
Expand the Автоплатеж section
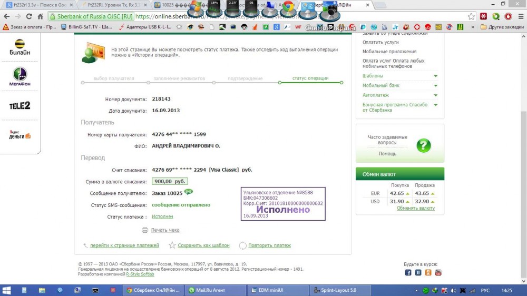click(x=436, y=95)
